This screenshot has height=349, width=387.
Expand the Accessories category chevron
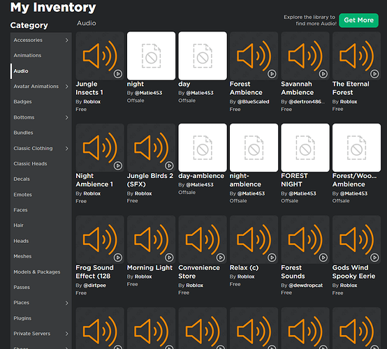pyautogui.click(x=66, y=40)
